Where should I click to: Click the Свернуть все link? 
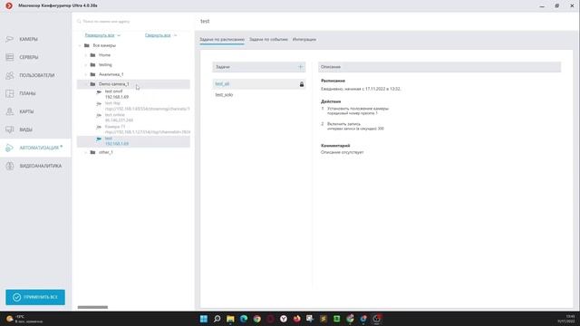click(158, 35)
